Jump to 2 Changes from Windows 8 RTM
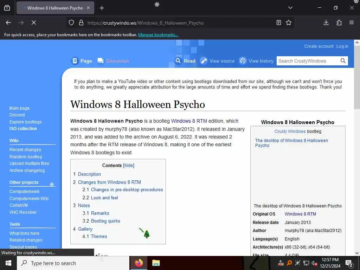This screenshot has height=270, width=360. (x=107, y=182)
